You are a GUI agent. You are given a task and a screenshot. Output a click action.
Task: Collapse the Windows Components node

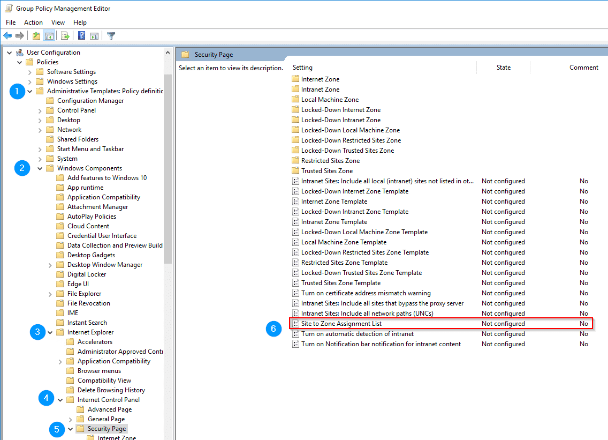(x=40, y=168)
